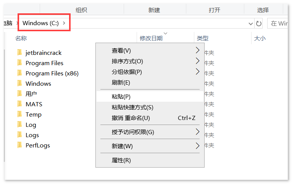Click Windows (C:) in the address bar
Viewport: 292px width, 184px height.
(40, 23)
